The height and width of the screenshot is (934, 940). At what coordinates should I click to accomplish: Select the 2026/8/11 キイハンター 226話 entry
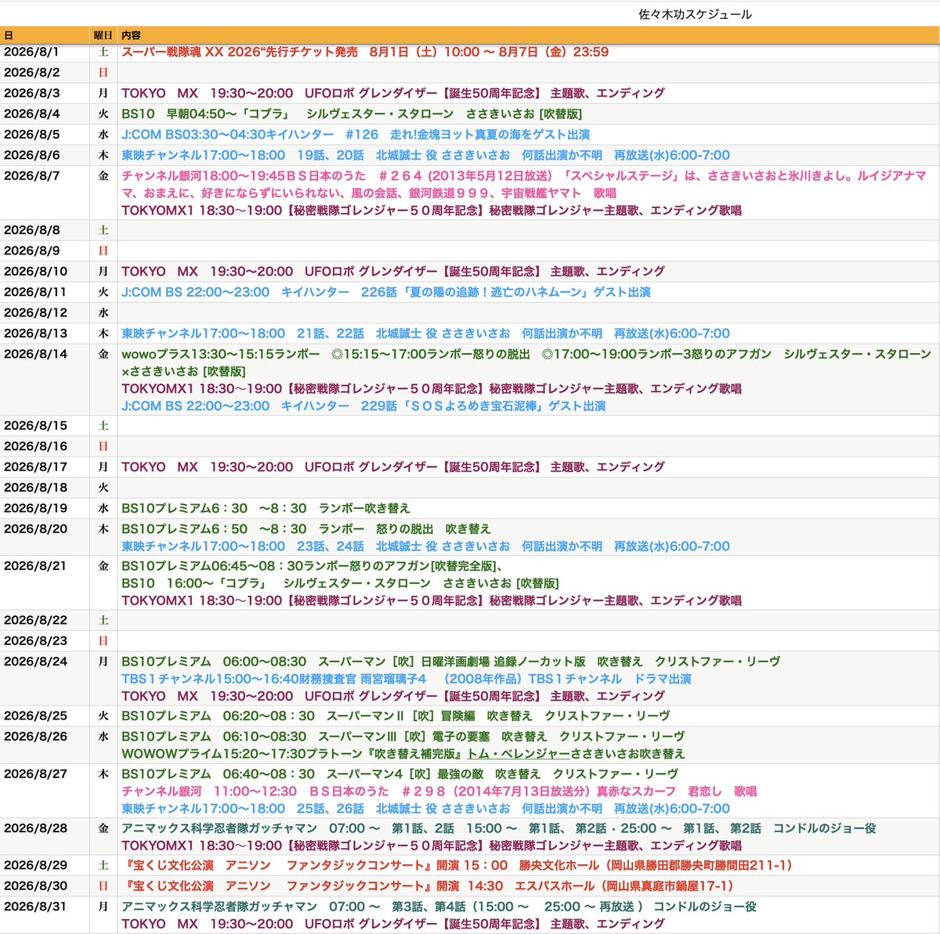(386, 292)
